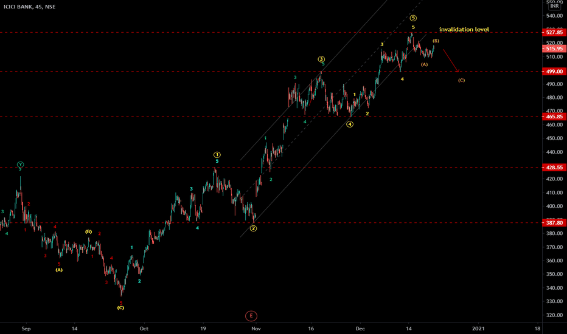The width and height of the screenshot is (567, 334).
Task: Click the 450.00 price axis value
Action: click(554, 138)
